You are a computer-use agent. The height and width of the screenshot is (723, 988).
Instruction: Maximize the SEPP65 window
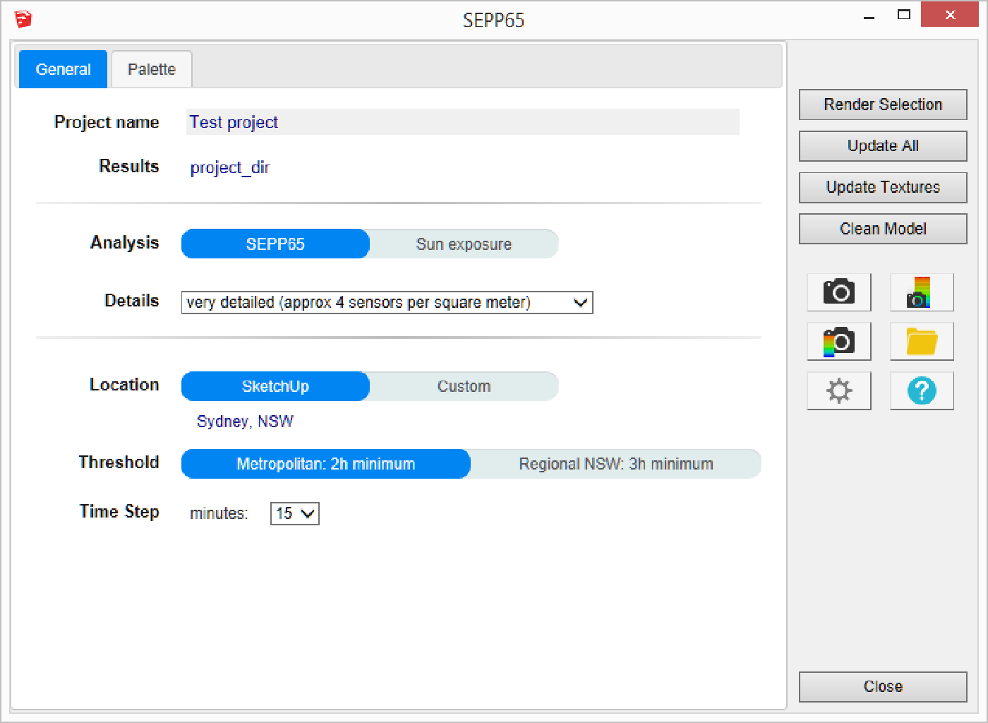pyautogui.click(x=904, y=15)
